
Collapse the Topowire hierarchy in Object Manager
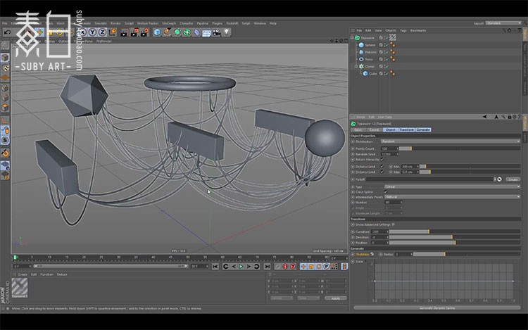pyautogui.click(x=352, y=38)
